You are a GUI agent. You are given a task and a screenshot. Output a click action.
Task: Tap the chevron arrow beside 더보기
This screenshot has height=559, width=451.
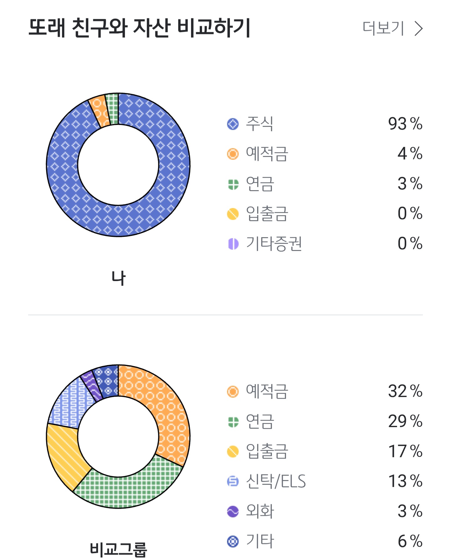click(x=418, y=29)
